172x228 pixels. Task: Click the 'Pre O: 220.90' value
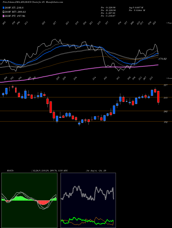(x=108, y=8)
